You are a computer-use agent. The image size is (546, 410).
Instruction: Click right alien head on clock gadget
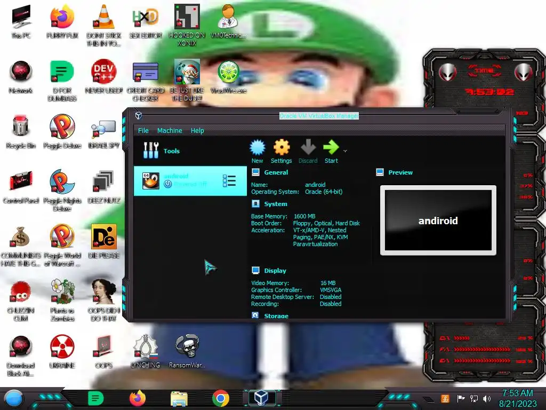coord(524,72)
